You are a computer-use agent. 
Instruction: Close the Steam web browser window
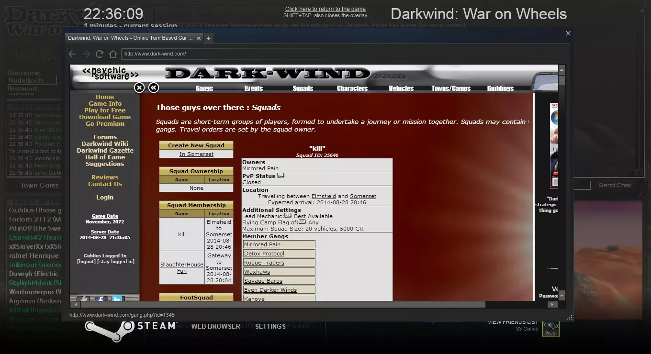pos(568,33)
